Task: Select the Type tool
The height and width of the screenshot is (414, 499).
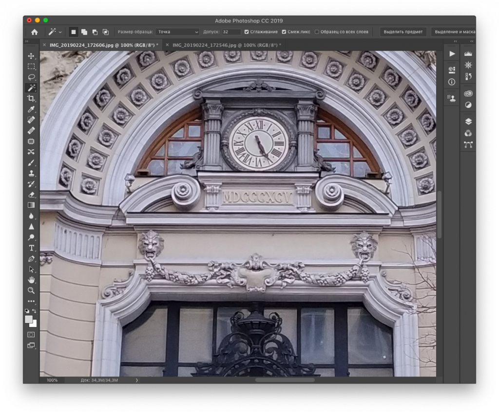Action: click(31, 248)
